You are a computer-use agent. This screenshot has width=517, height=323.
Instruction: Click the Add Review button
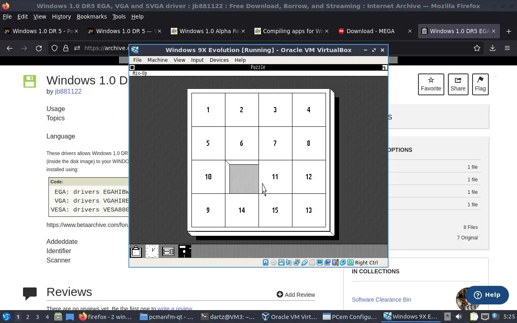(x=296, y=295)
